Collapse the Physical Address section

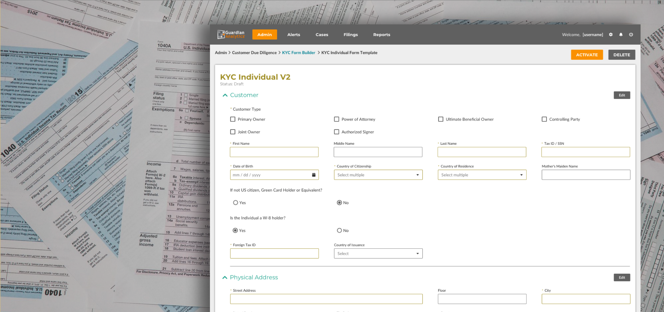point(225,277)
